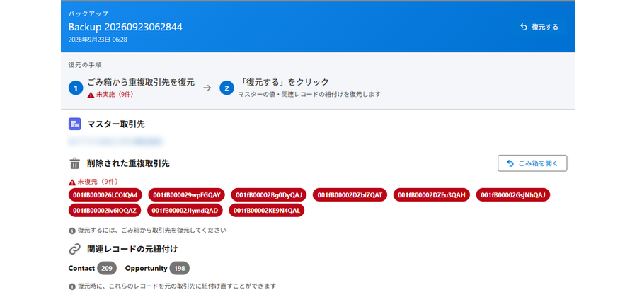Select step 1 circle in 復元の手順

[76, 88]
